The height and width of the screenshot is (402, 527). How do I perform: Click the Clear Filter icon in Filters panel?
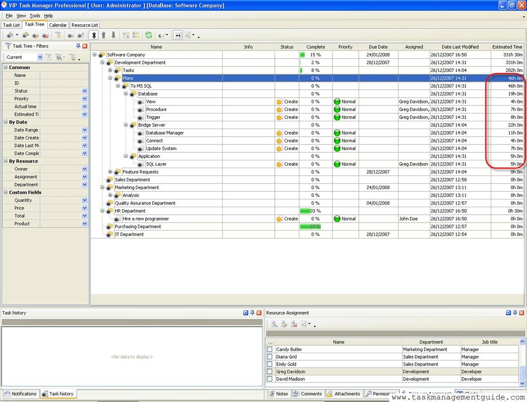click(x=72, y=57)
